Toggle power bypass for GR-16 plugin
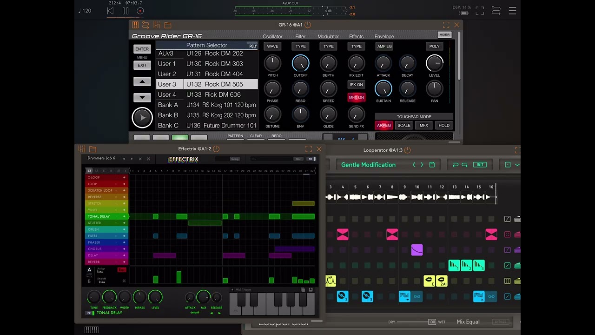This screenshot has height=335, width=595. pyautogui.click(x=308, y=25)
